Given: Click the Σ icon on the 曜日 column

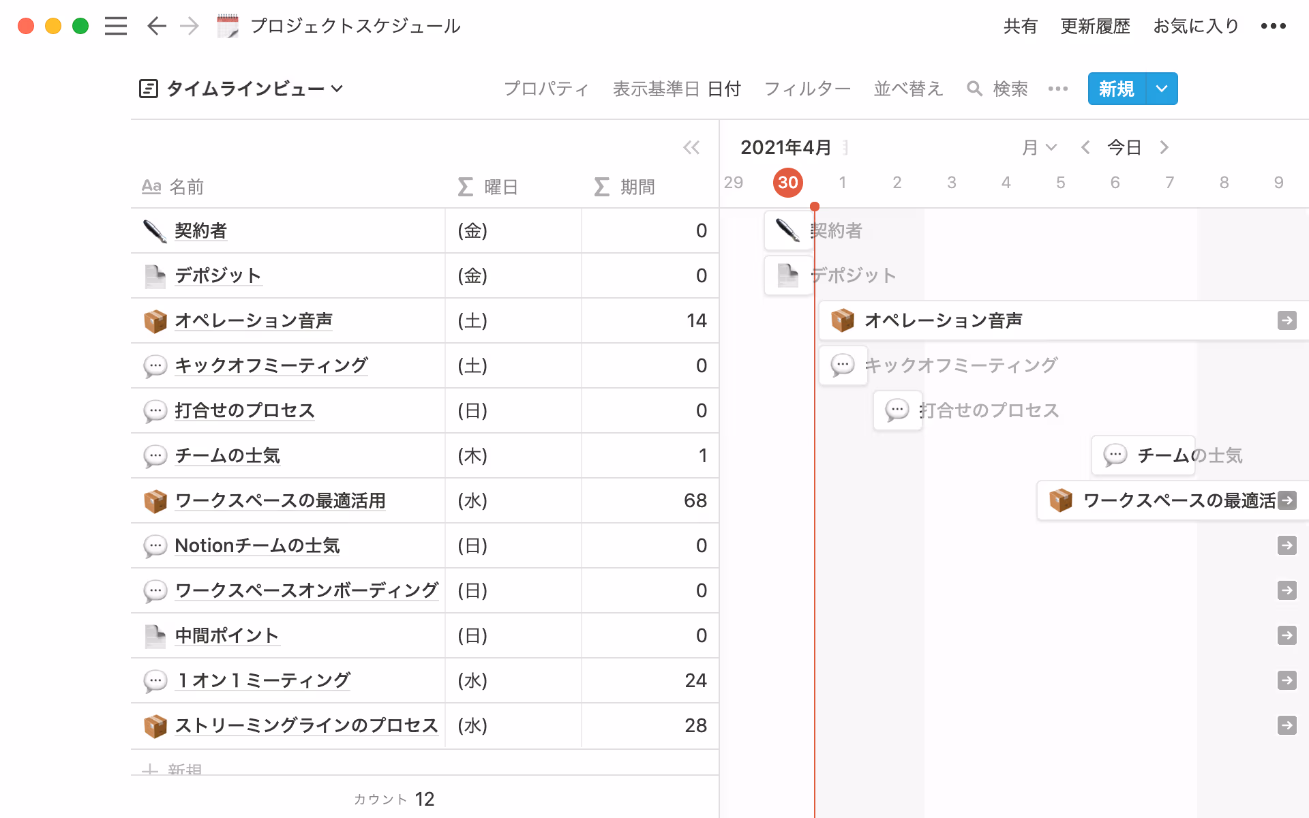Looking at the screenshot, I should (x=464, y=186).
